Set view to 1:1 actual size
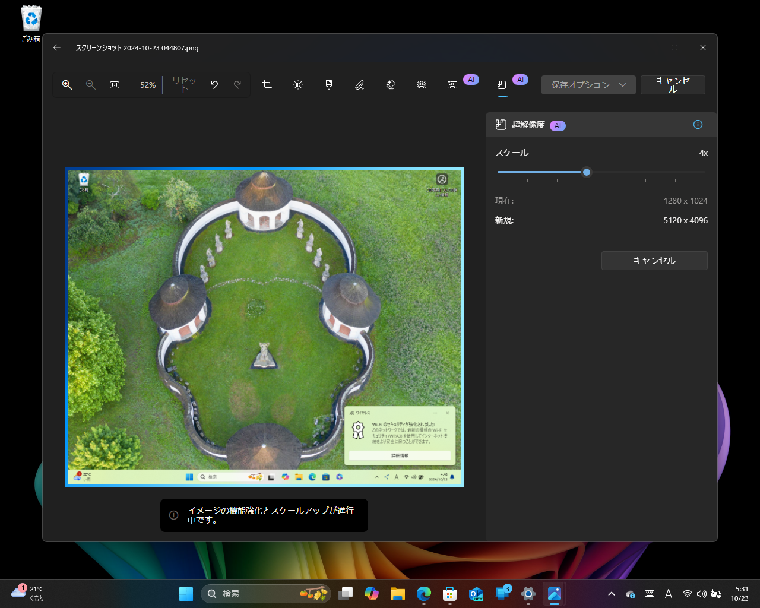 pos(113,84)
